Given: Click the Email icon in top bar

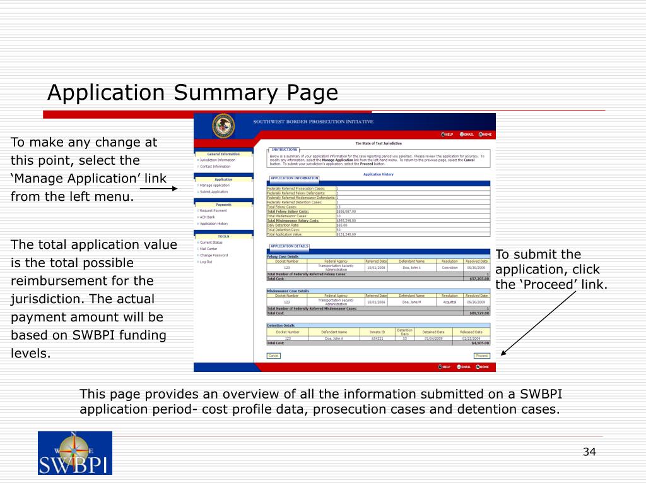Looking at the screenshot, I should click(x=467, y=135).
